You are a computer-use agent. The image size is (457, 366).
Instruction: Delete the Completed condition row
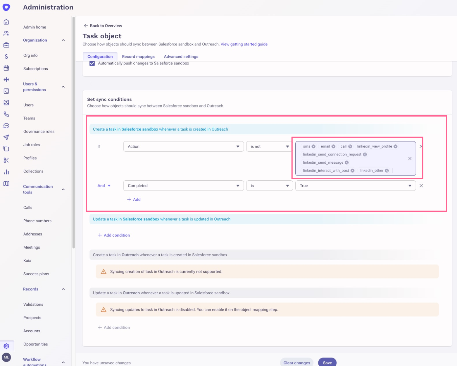[x=421, y=186]
